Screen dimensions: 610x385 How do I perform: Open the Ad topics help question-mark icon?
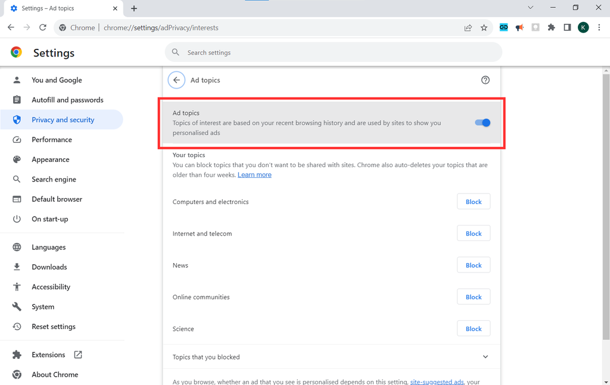point(485,80)
